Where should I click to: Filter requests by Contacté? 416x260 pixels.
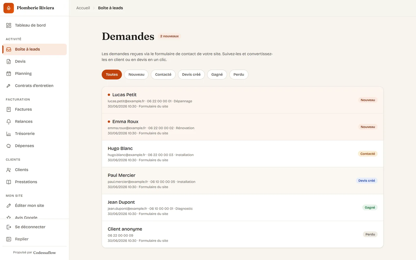163,75
